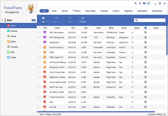Viewport: 168px width, 116px height.
Task: Click the Add plus icon
Action: [x=43, y=18]
